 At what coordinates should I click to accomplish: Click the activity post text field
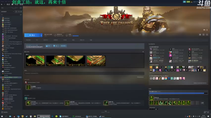click(84, 73)
